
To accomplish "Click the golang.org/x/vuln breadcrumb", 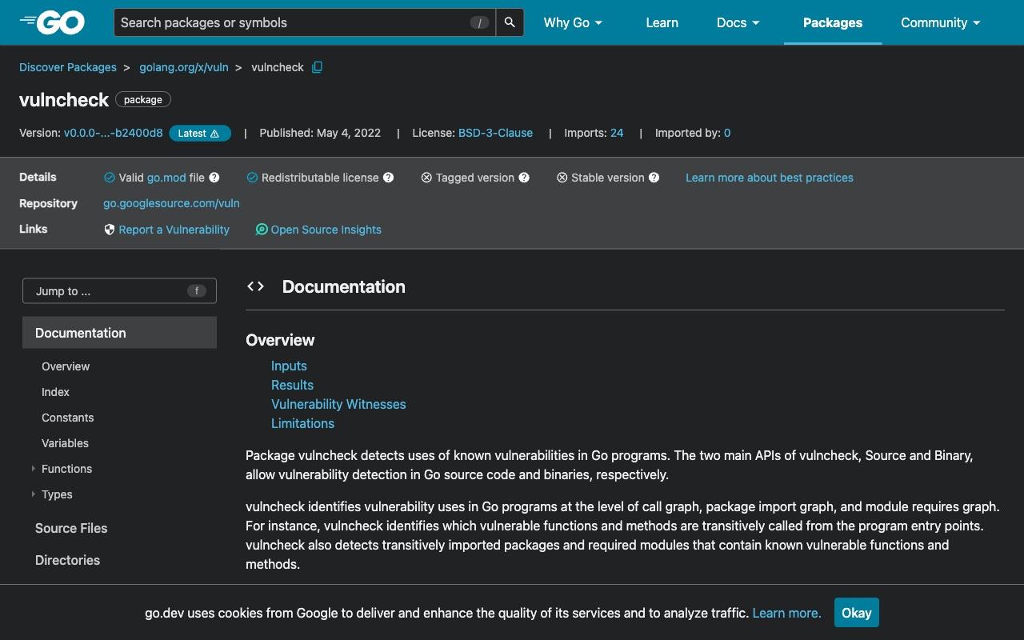I will (x=184, y=67).
